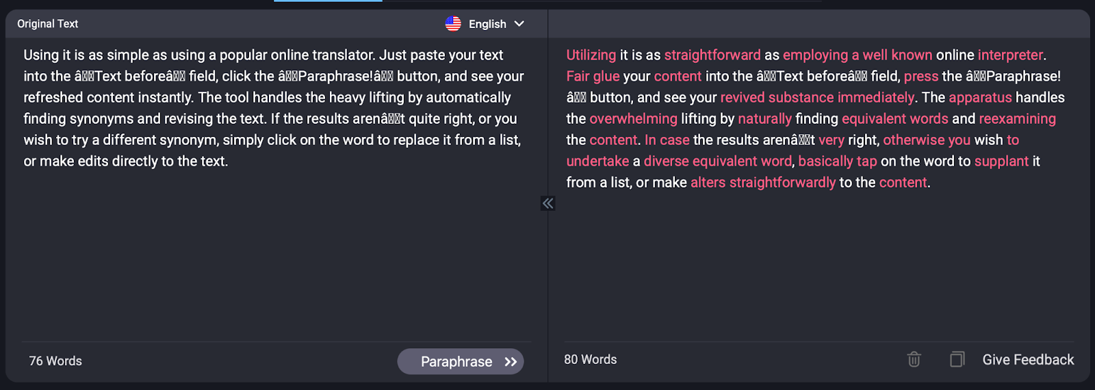Expand the English language dropdown chevron
The width and height of the screenshot is (1095, 390).
pyautogui.click(x=519, y=24)
